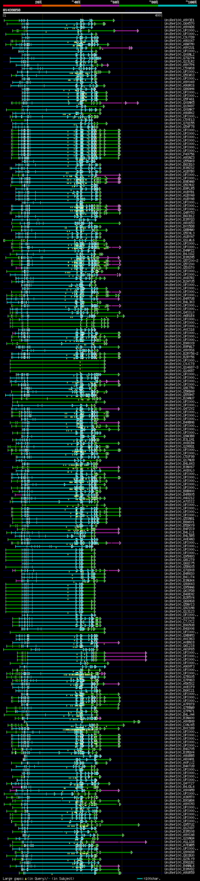Click the 400 query length marker

[x=158, y=15]
